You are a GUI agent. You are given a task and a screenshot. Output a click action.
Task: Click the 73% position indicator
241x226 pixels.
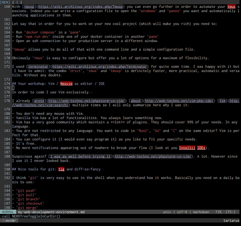pyautogui.click(x=218, y=212)
